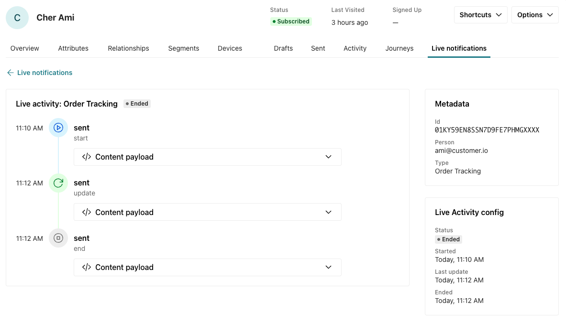Click the back arrow beside Live notifications
The width and height of the screenshot is (566, 324).
11,73
